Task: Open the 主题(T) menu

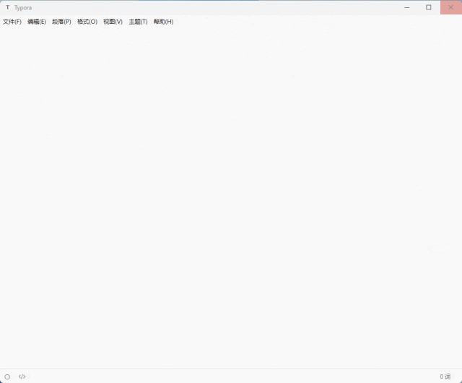Action: 138,22
